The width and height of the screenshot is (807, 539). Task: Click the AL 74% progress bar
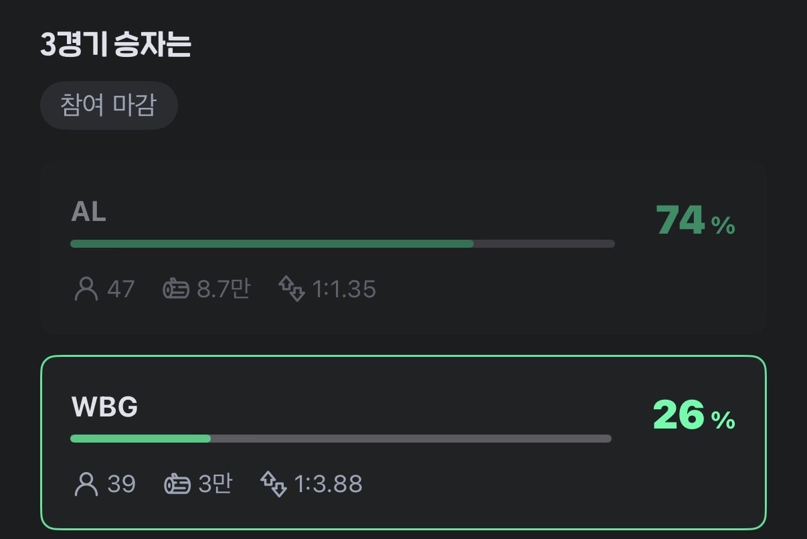tap(341, 244)
